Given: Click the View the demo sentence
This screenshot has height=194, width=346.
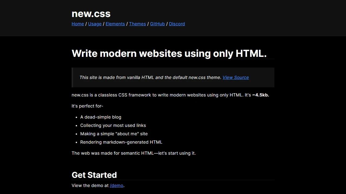Looking at the screenshot, I should 98,185.
